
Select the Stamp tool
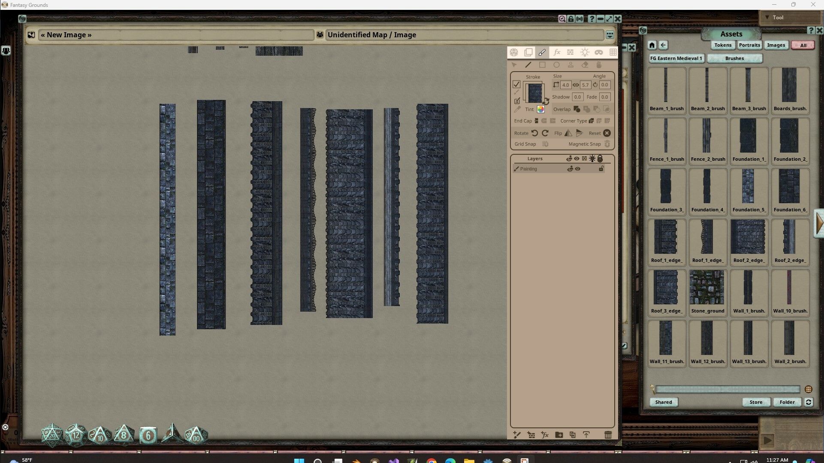pos(571,65)
